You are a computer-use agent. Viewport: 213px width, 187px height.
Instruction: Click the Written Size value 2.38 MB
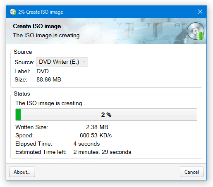click(x=97, y=127)
